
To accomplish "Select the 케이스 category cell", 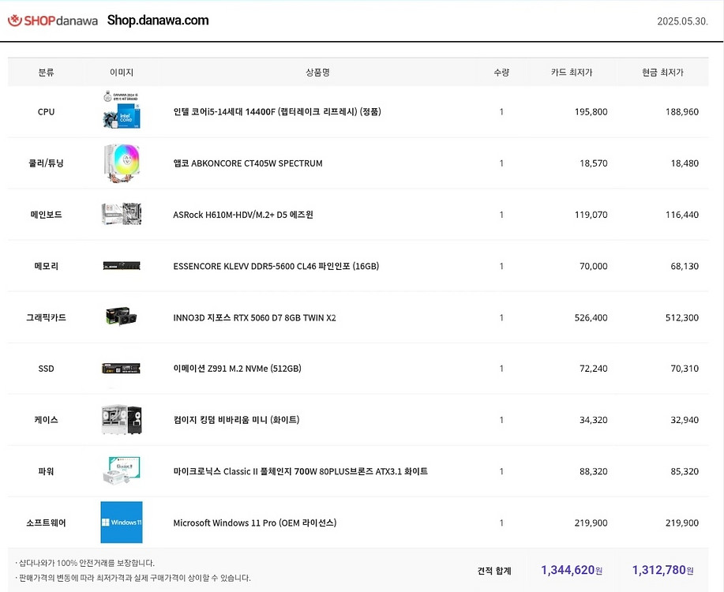I will (46, 420).
